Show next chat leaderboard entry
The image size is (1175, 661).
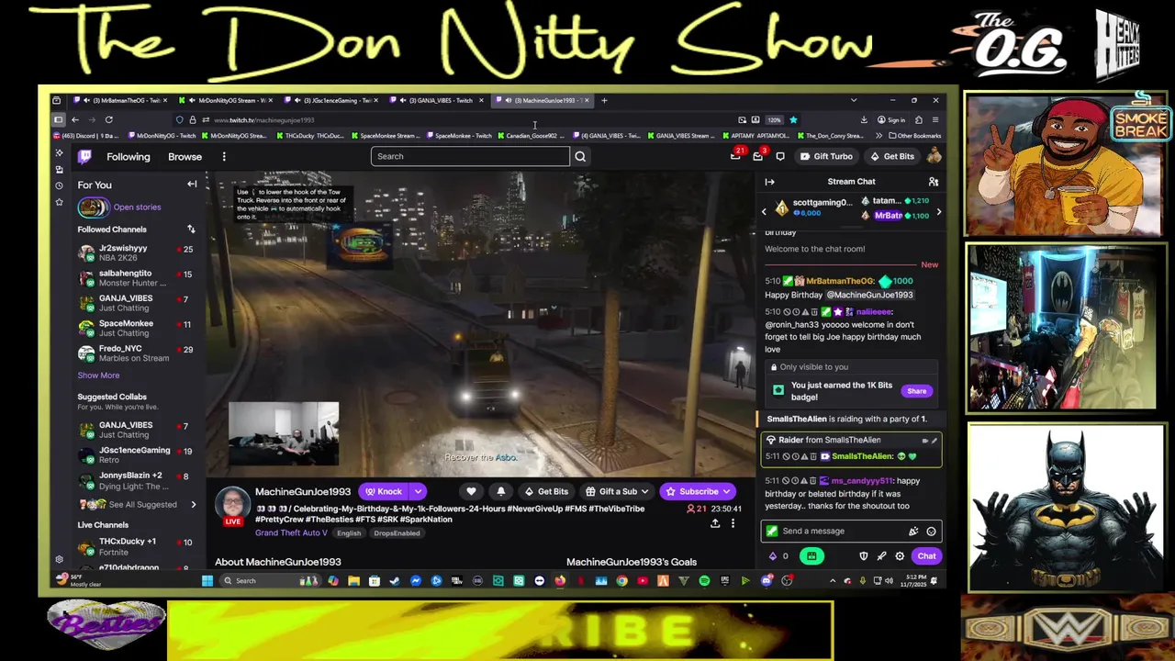(x=938, y=212)
